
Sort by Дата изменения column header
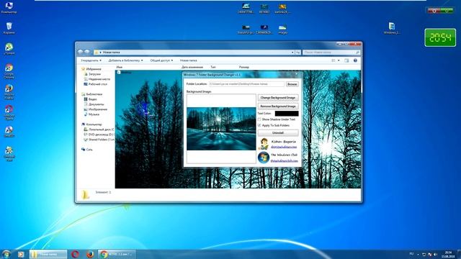pos(192,67)
